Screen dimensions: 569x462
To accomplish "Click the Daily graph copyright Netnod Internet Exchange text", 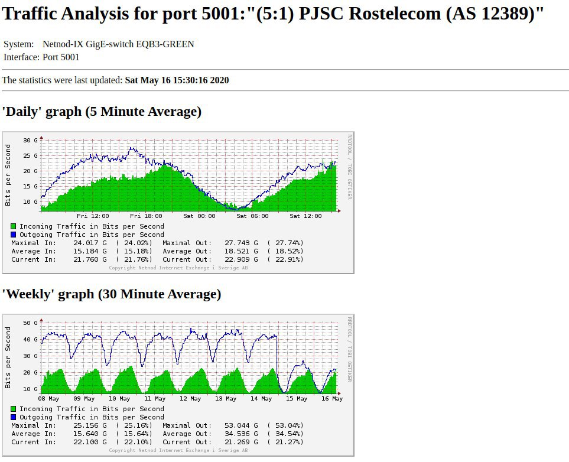I will (178, 268).
